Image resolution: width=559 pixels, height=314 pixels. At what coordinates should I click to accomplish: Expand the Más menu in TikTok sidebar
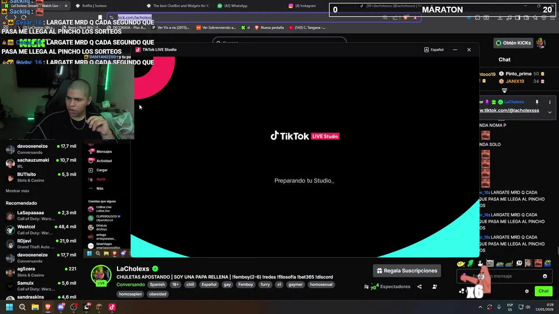coord(96,188)
